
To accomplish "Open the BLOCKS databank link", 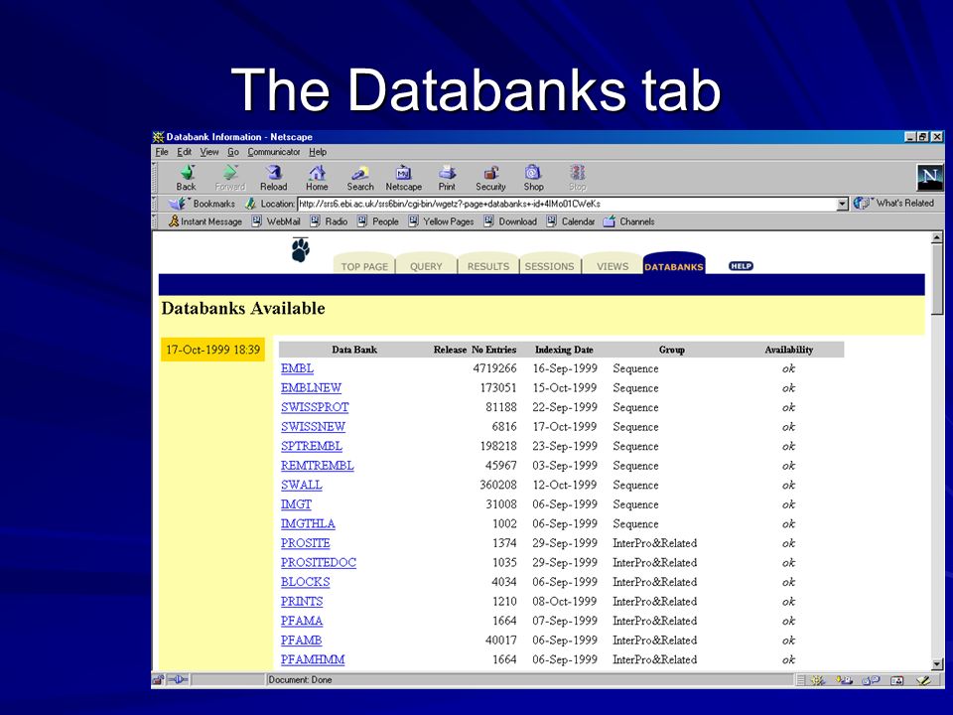I will tap(305, 583).
